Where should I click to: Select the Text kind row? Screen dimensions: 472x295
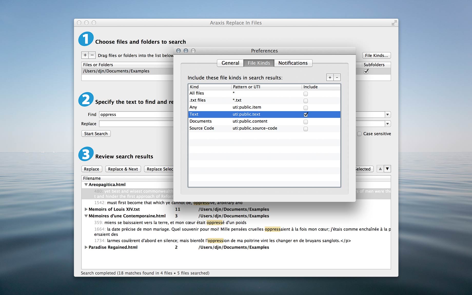pos(264,114)
